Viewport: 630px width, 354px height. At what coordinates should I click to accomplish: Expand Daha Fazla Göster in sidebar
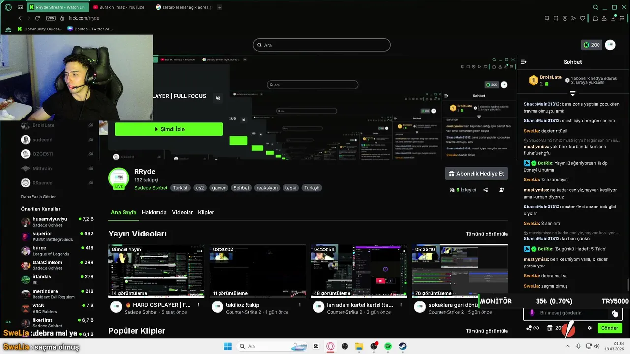click(38, 197)
